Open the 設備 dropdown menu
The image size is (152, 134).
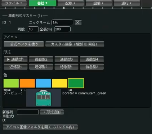(99, 3)
